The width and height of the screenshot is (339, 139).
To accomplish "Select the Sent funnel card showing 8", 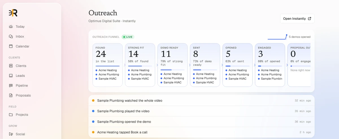I will [205, 65].
